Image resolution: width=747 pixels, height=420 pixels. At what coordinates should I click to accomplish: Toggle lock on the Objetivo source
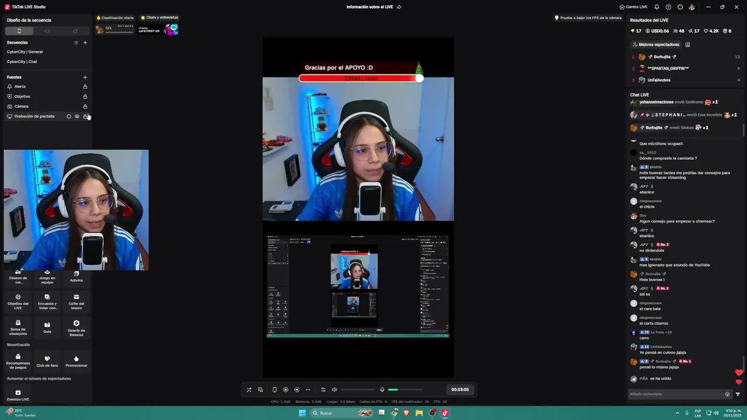click(x=85, y=96)
